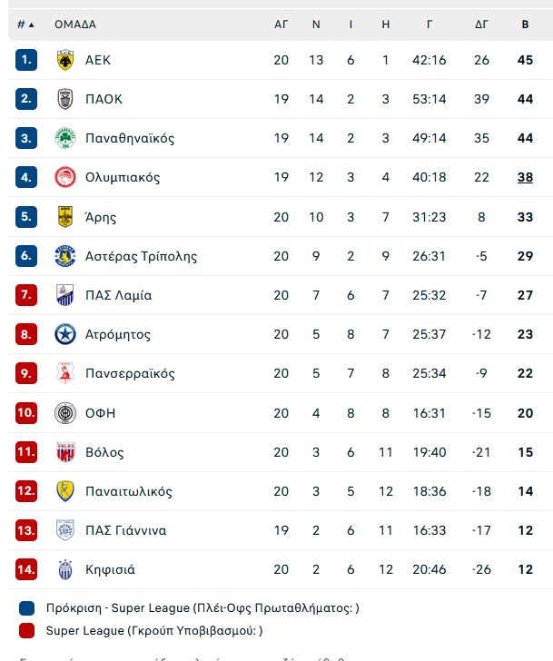Click the Ατρόμητος blue star logo
The height and width of the screenshot is (661, 553).
click(65, 334)
